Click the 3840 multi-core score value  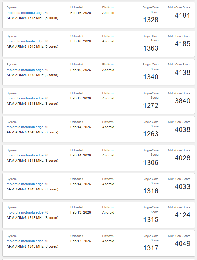182,101
